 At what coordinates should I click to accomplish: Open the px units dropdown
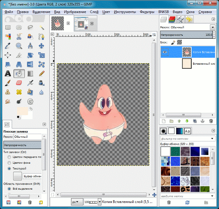coord(77,202)
